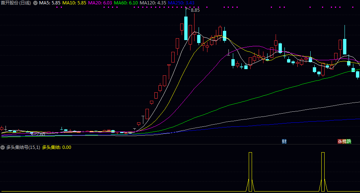The height and width of the screenshot is (193, 360).
Task: Click the 2.60 low price label
Action: [x=40, y=135]
